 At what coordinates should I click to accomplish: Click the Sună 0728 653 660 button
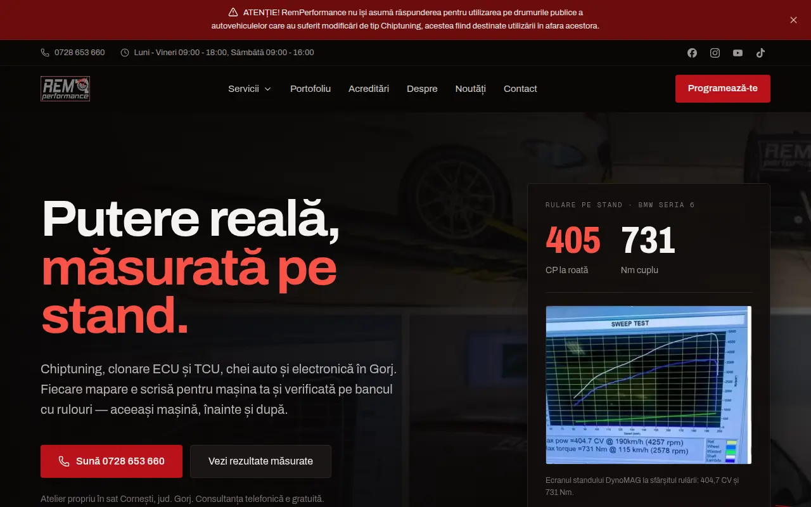pyautogui.click(x=112, y=461)
